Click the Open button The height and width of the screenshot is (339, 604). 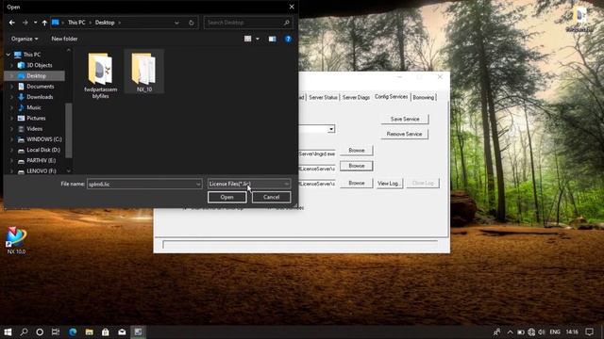point(226,197)
